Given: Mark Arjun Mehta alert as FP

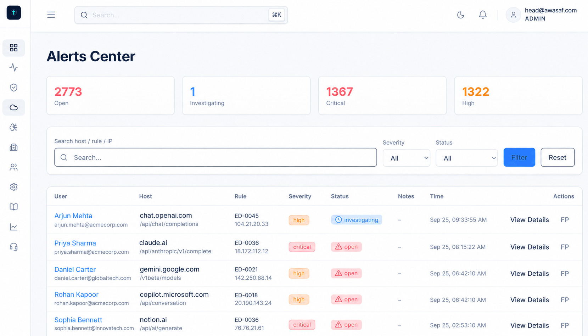Looking at the screenshot, I should (565, 220).
